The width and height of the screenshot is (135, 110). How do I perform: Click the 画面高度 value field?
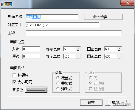111,56
